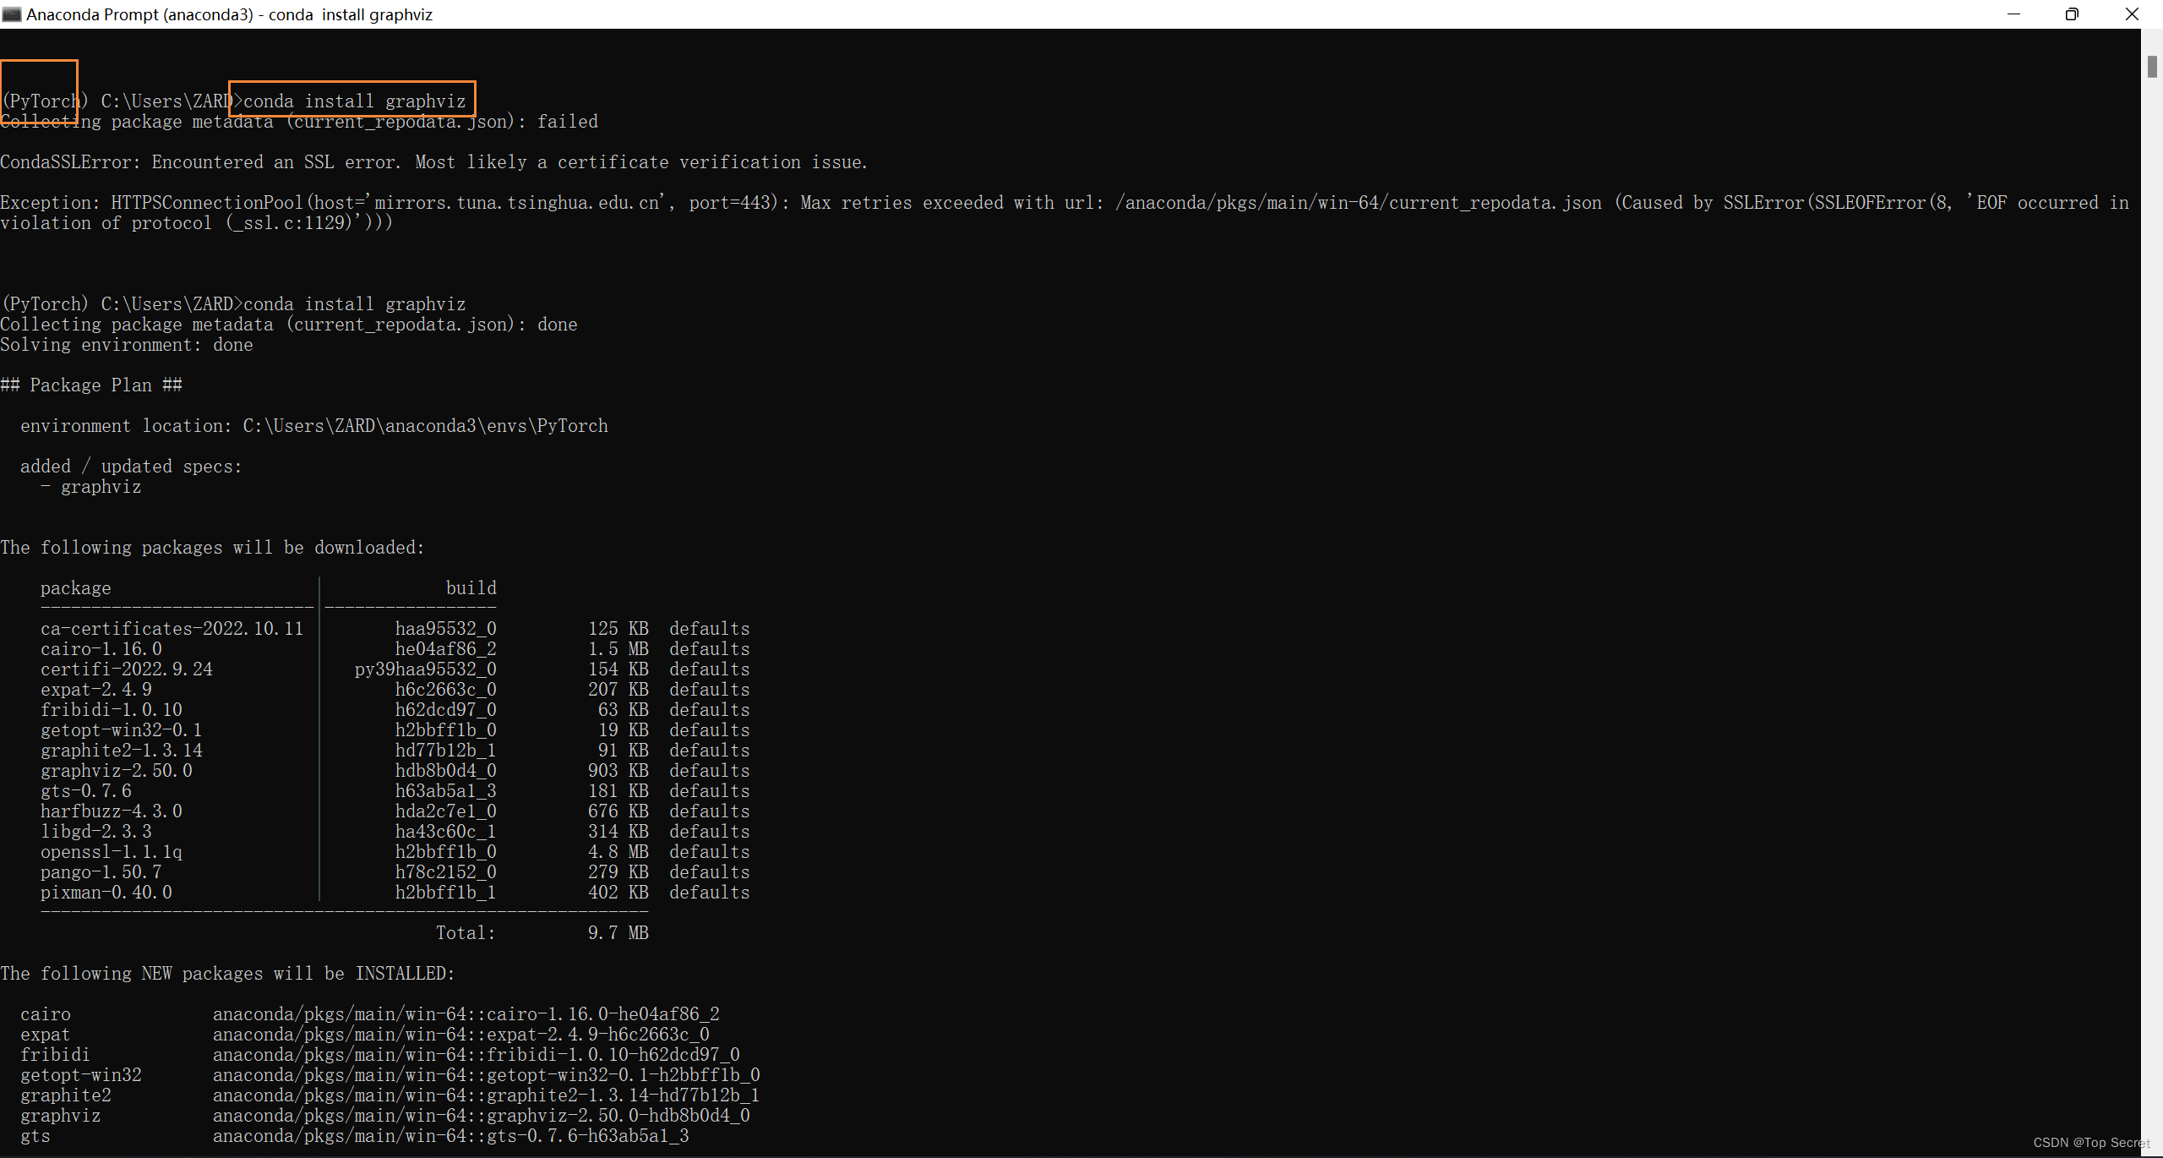Click the Total 9.7 MB line
This screenshot has height=1158, width=2163.
(541, 932)
